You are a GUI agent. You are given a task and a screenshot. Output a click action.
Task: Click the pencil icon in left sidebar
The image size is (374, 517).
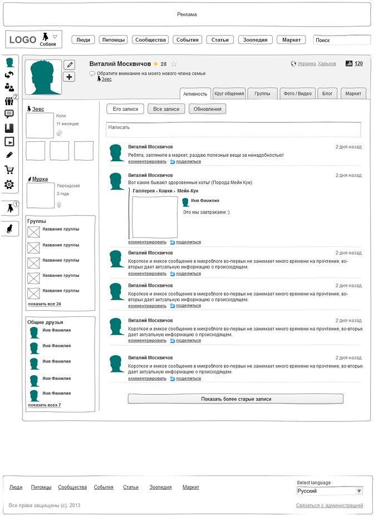[9, 155]
